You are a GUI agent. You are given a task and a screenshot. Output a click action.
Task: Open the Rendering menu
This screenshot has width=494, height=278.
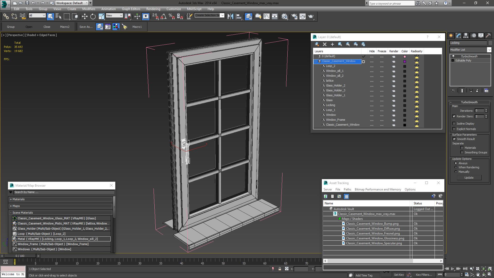153,9
